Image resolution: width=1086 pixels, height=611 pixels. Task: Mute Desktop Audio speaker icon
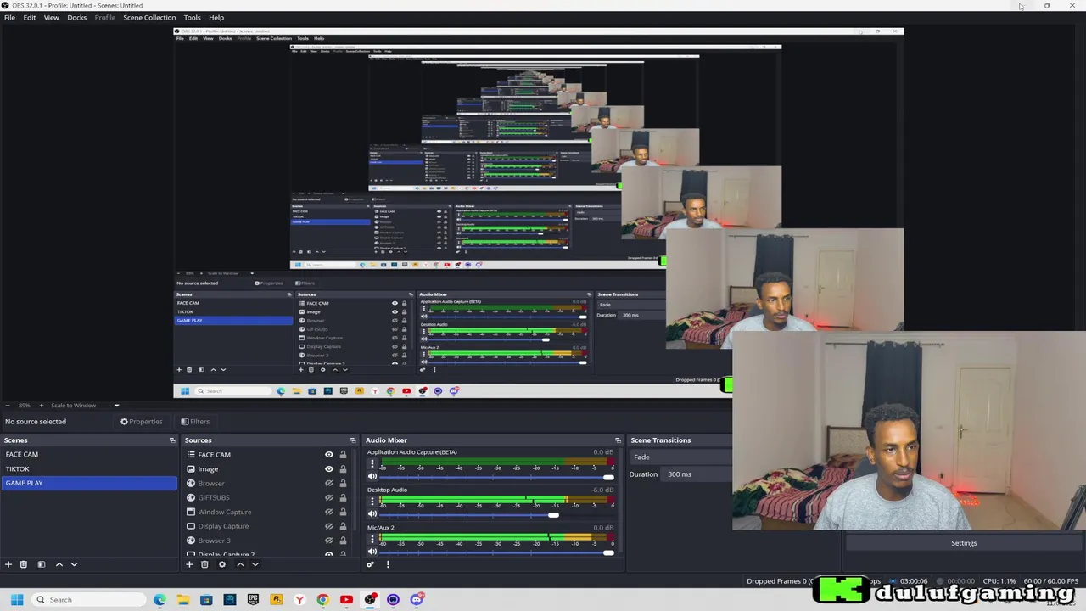pyautogui.click(x=372, y=514)
